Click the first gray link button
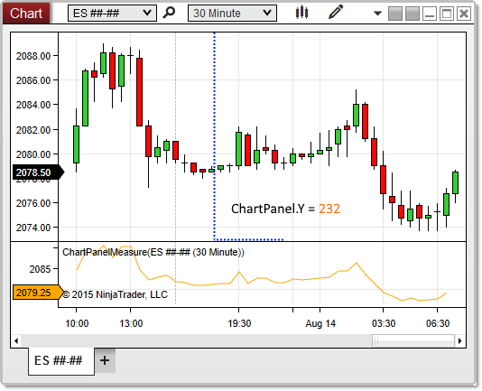Image resolution: width=482 pixels, height=391 pixels. point(395,14)
